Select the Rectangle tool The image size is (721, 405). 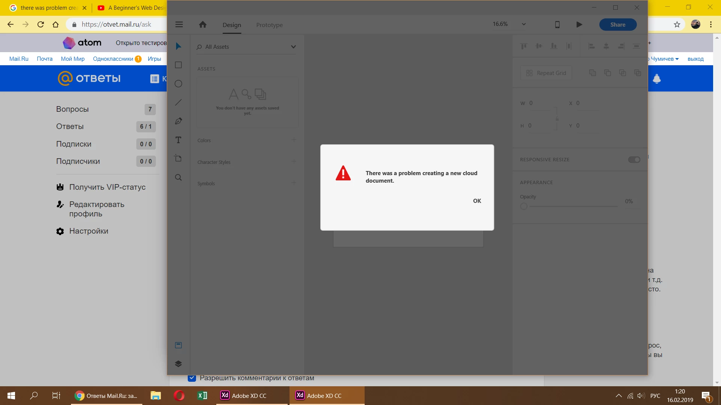click(x=178, y=65)
